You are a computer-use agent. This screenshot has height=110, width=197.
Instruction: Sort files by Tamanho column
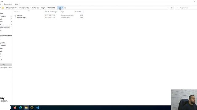[x=78, y=12]
